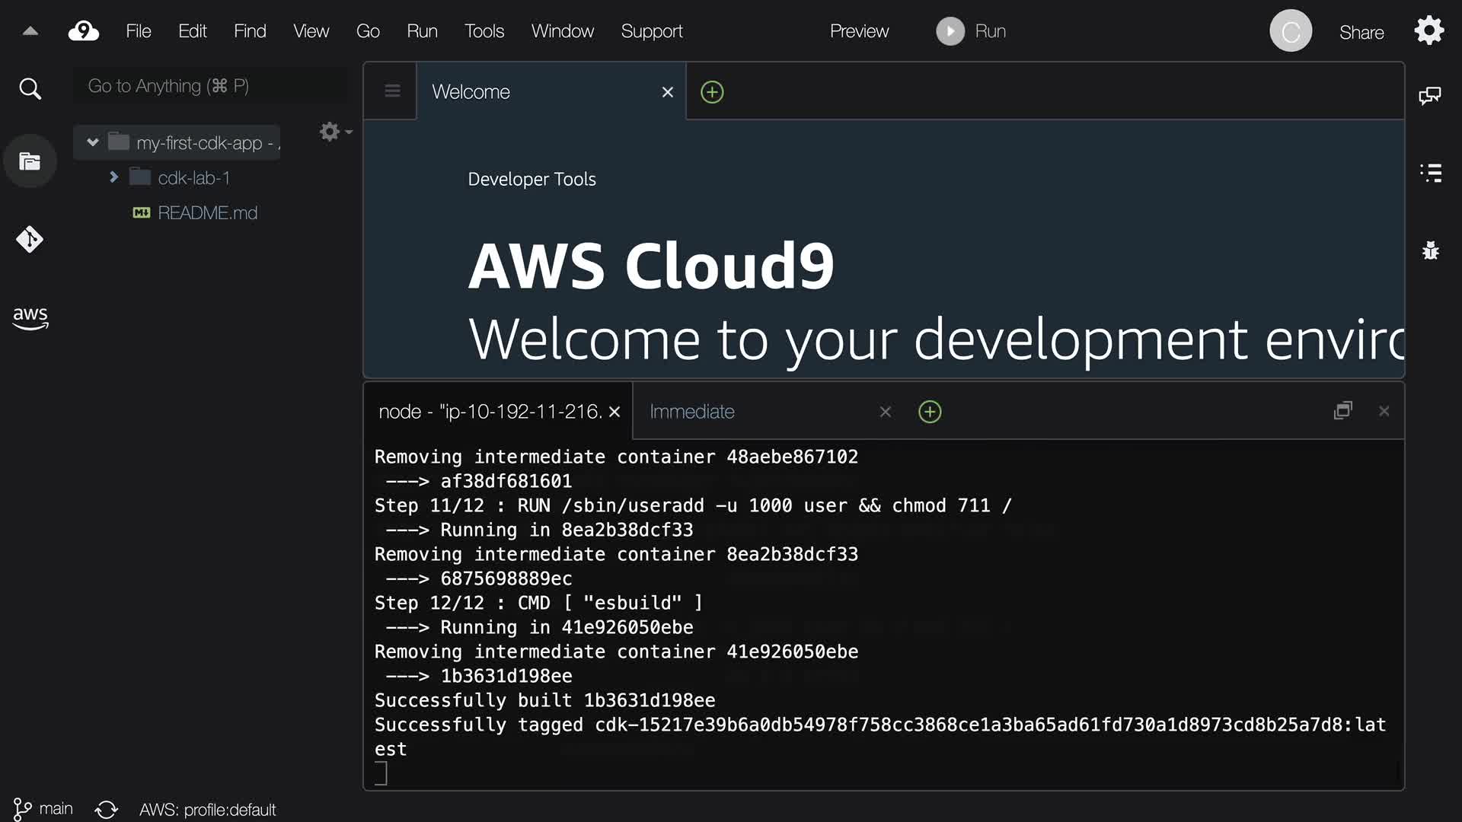1462x822 pixels.
Task: Open the Outline panel icon
Action: point(1431,173)
